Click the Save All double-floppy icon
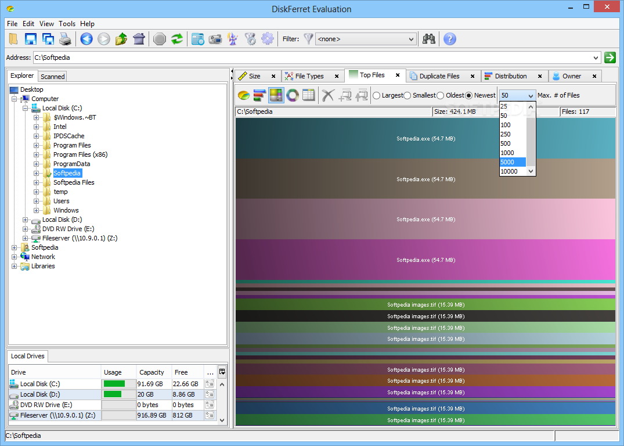624x446 pixels. pos(48,39)
